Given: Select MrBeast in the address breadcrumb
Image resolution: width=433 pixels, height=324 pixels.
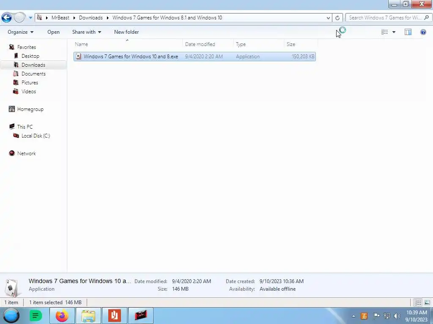Looking at the screenshot, I should click(x=60, y=18).
